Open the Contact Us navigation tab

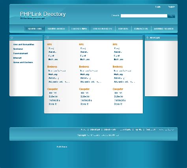click(141, 29)
